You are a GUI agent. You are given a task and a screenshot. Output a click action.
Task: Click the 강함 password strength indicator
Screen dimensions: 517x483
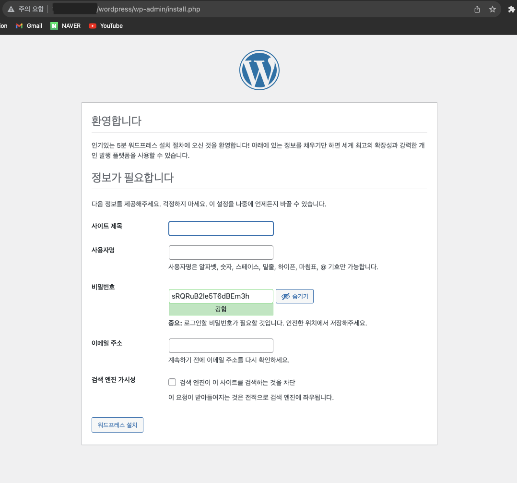pos(221,309)
